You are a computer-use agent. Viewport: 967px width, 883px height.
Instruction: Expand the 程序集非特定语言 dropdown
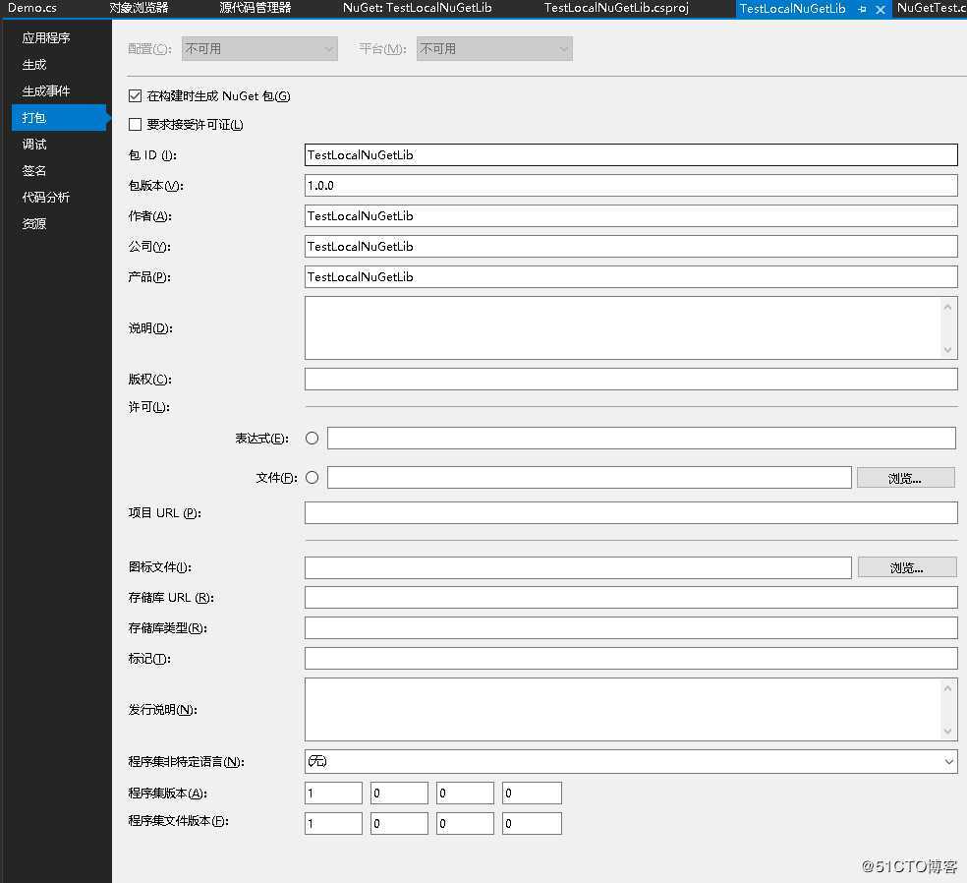(x=948, y=761)
